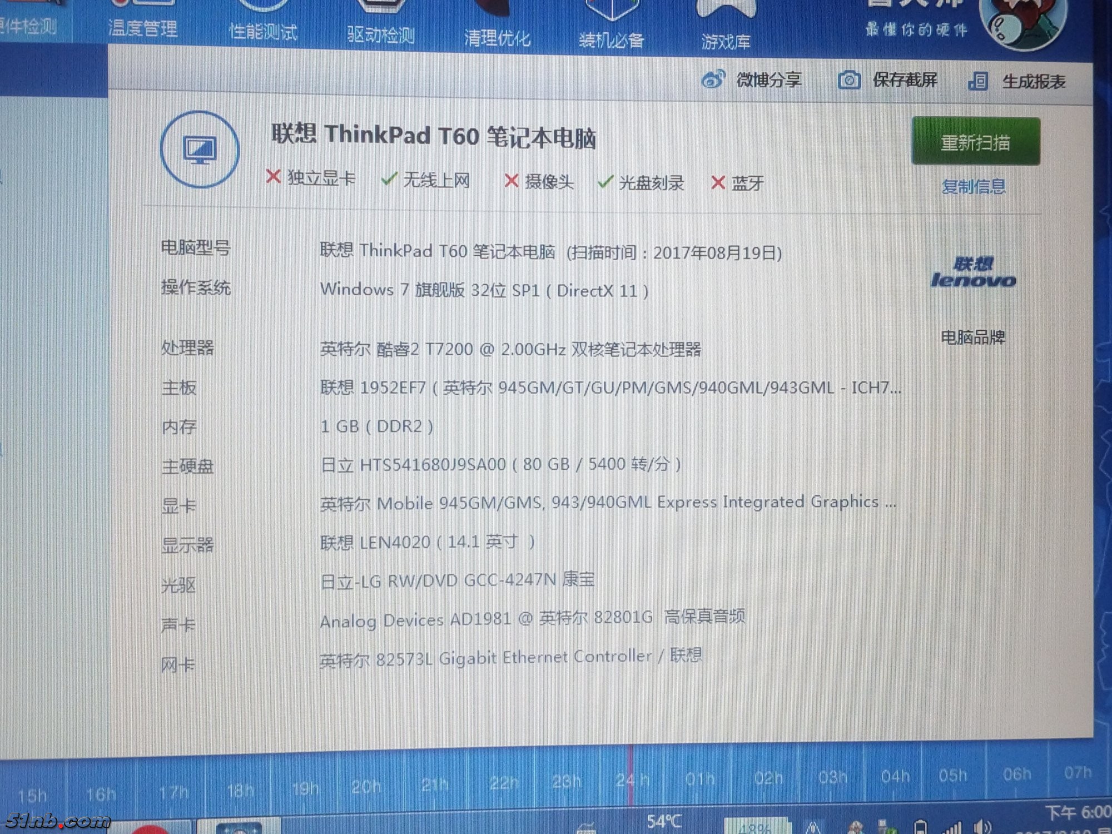Viewport: 1112px width, 834px height.
Task: Click the 06h mark on the timeline
Action: tap(1017, 774)
